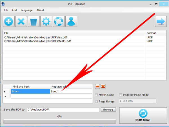Click the trash bin clear list icon
The width and height of the screenshot is (169, 127).
click(x=34, y=21)
